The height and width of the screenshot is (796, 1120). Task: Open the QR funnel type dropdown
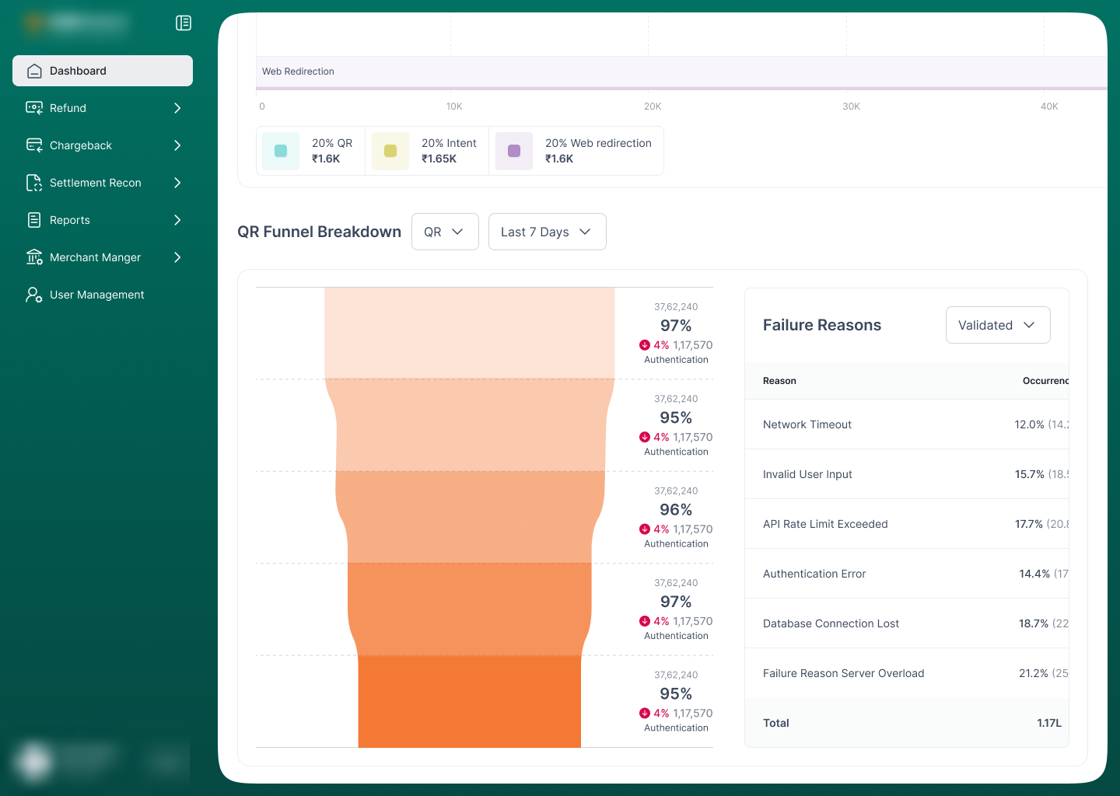[x=445, y=232]
